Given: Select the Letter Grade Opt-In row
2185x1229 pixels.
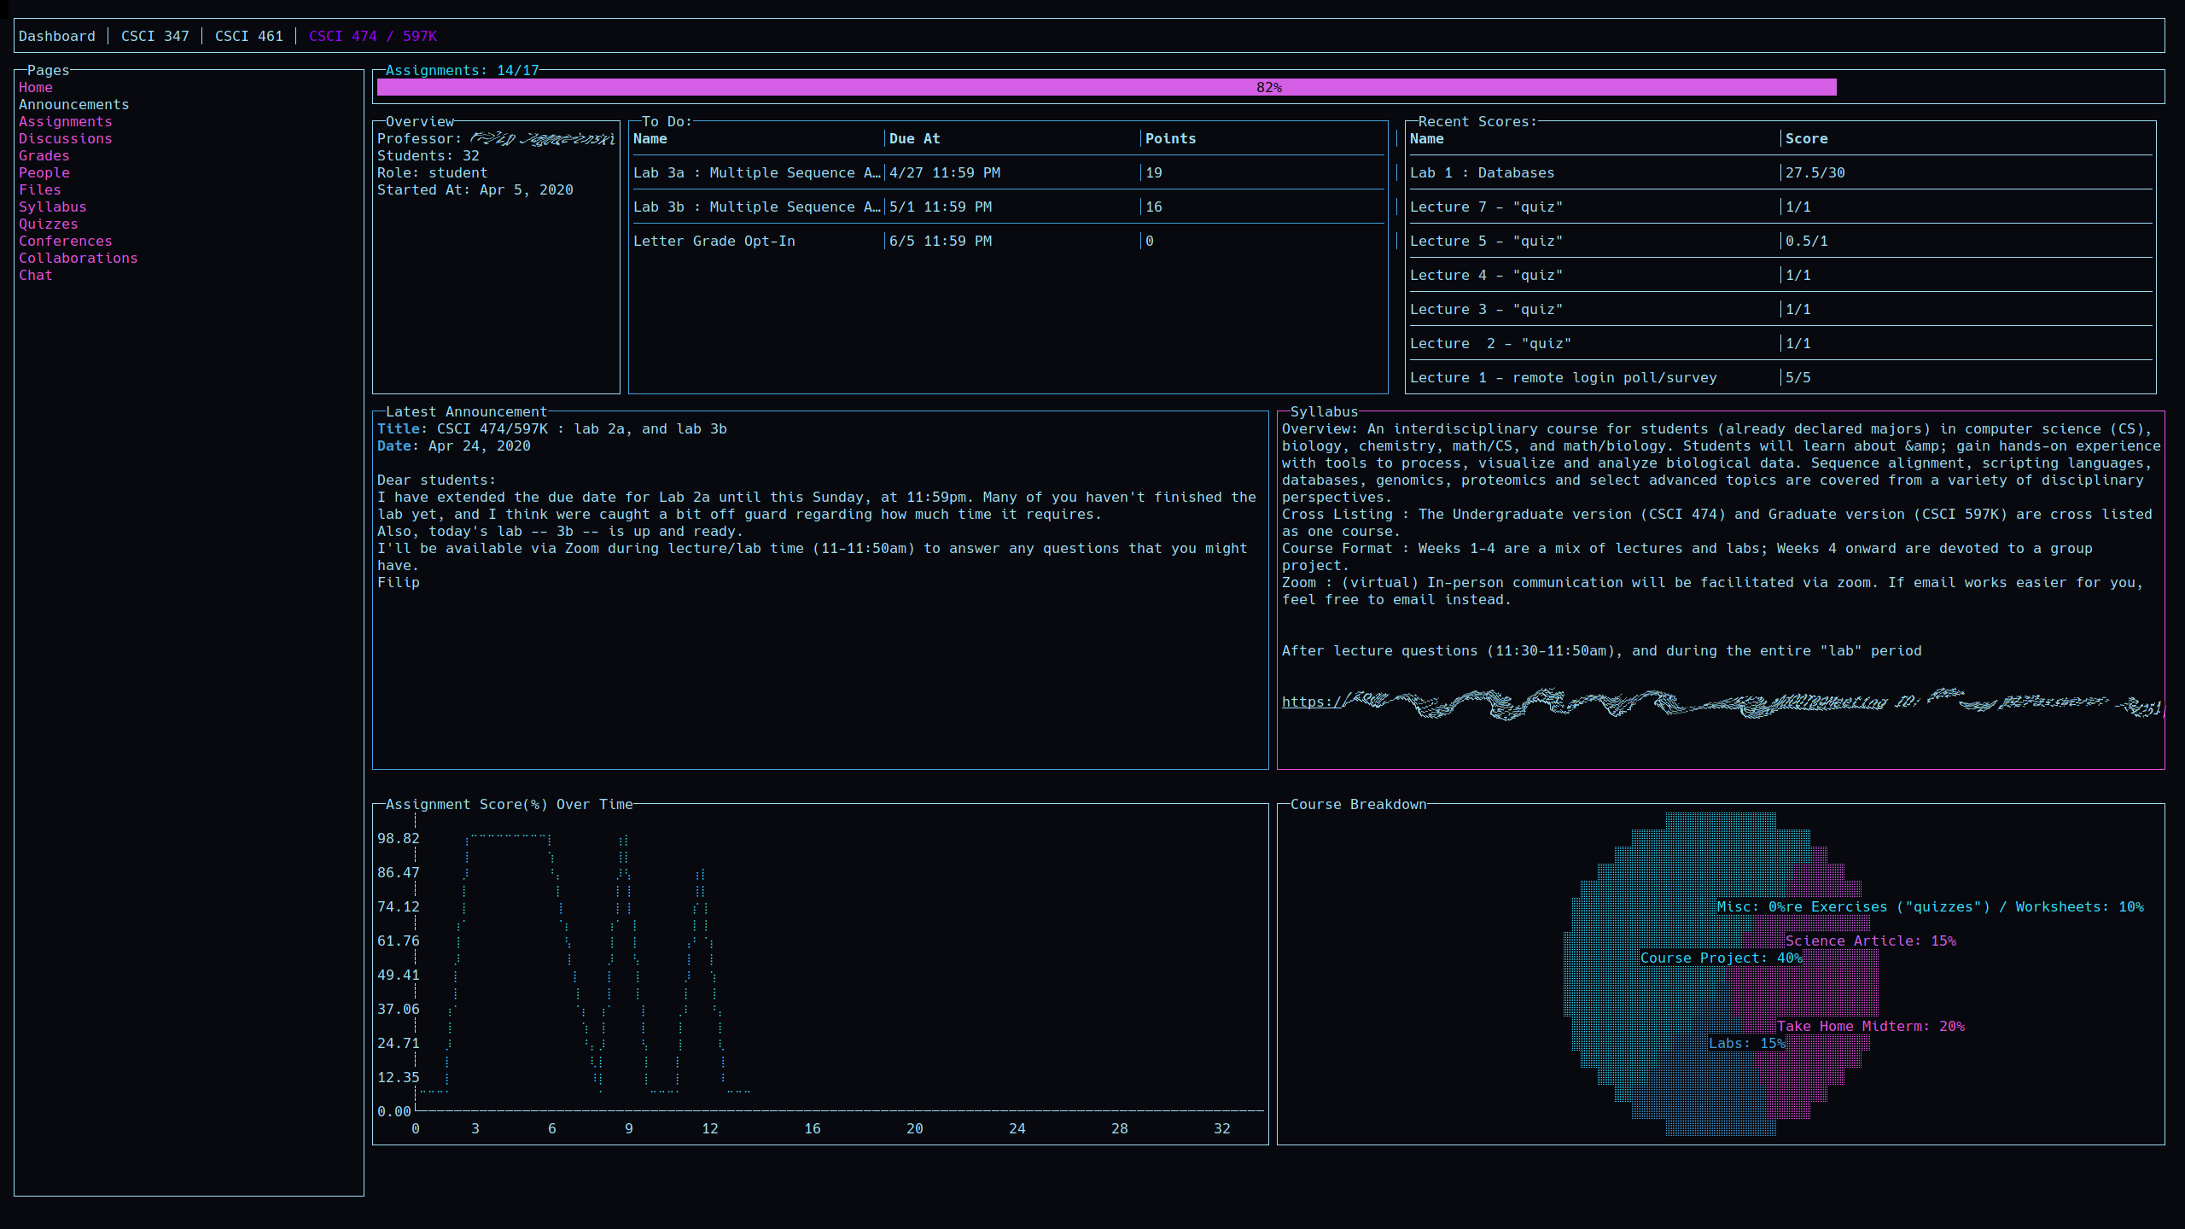Looking at the screenshot, I should point(714,241).
